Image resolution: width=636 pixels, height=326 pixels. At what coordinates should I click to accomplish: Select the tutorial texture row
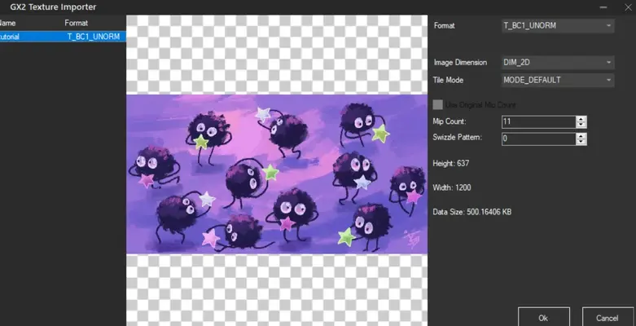pos(16,37)
